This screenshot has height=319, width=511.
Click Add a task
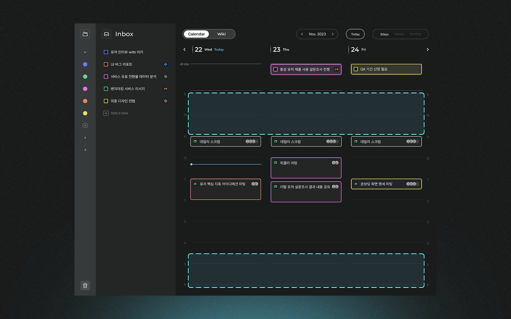[x=119, y=113]
